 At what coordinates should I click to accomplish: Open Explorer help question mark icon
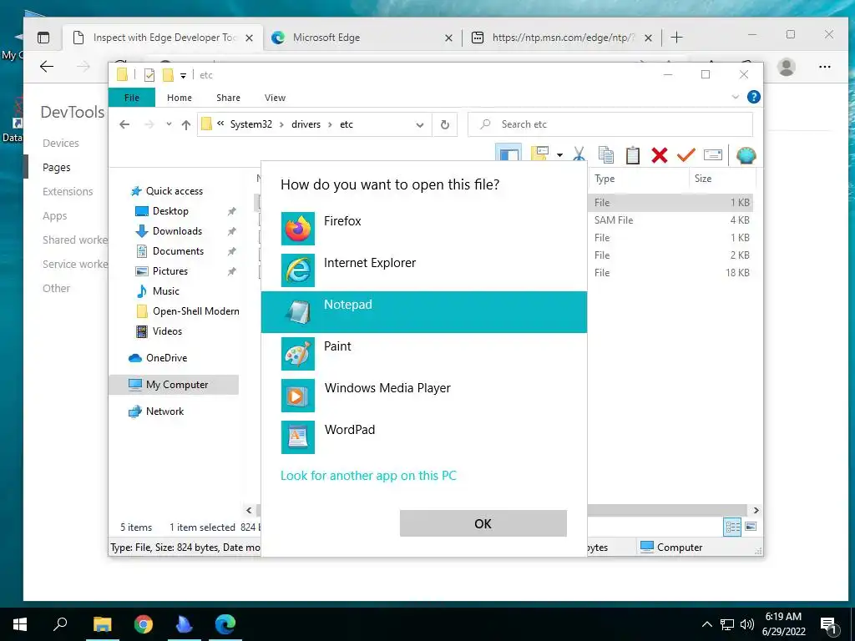[754, 97]
